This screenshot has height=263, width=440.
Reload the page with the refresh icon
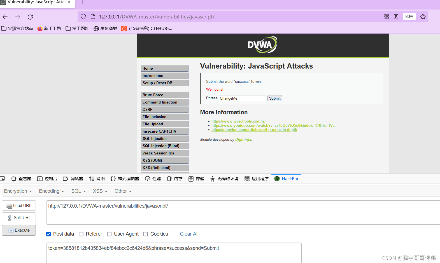coord(30,17)
